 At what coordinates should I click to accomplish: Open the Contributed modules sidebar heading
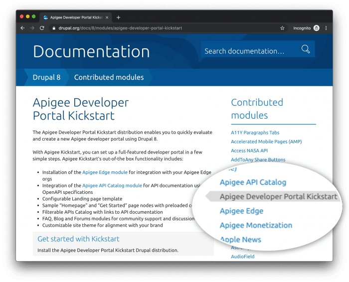tap(257, 109)
